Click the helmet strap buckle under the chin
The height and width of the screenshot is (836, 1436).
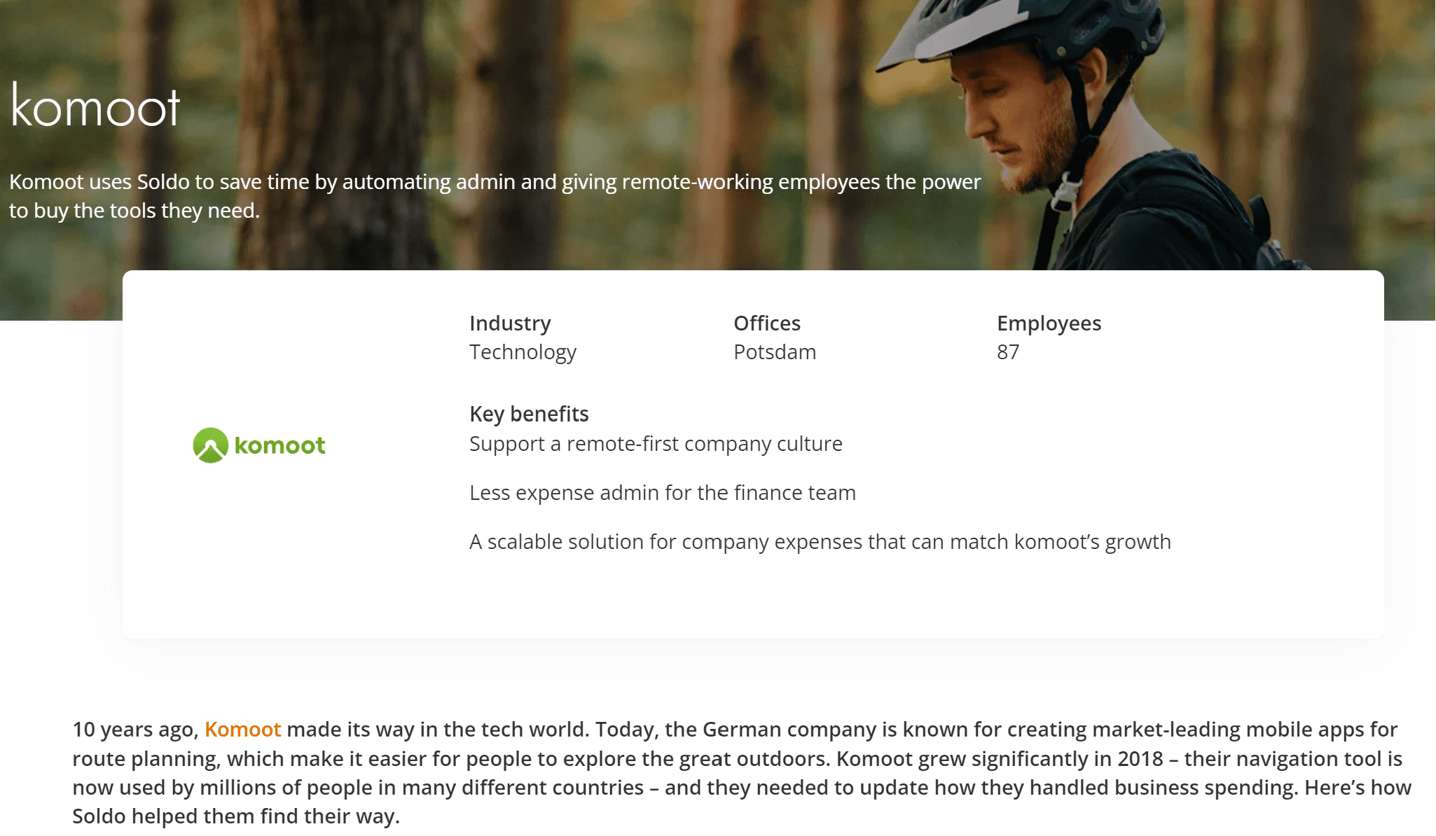pyautogui.click(x=1065, y=190)
